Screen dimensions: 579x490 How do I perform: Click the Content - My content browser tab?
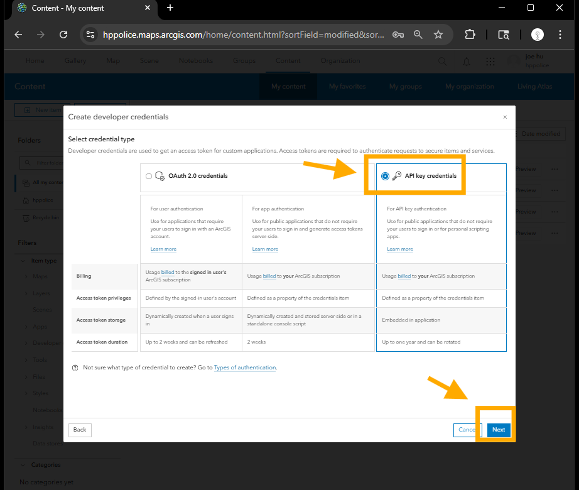point(85,8)
